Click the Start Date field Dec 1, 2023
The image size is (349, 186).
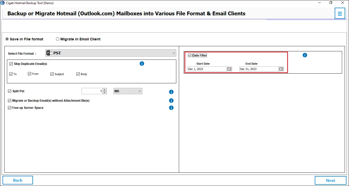207,69
